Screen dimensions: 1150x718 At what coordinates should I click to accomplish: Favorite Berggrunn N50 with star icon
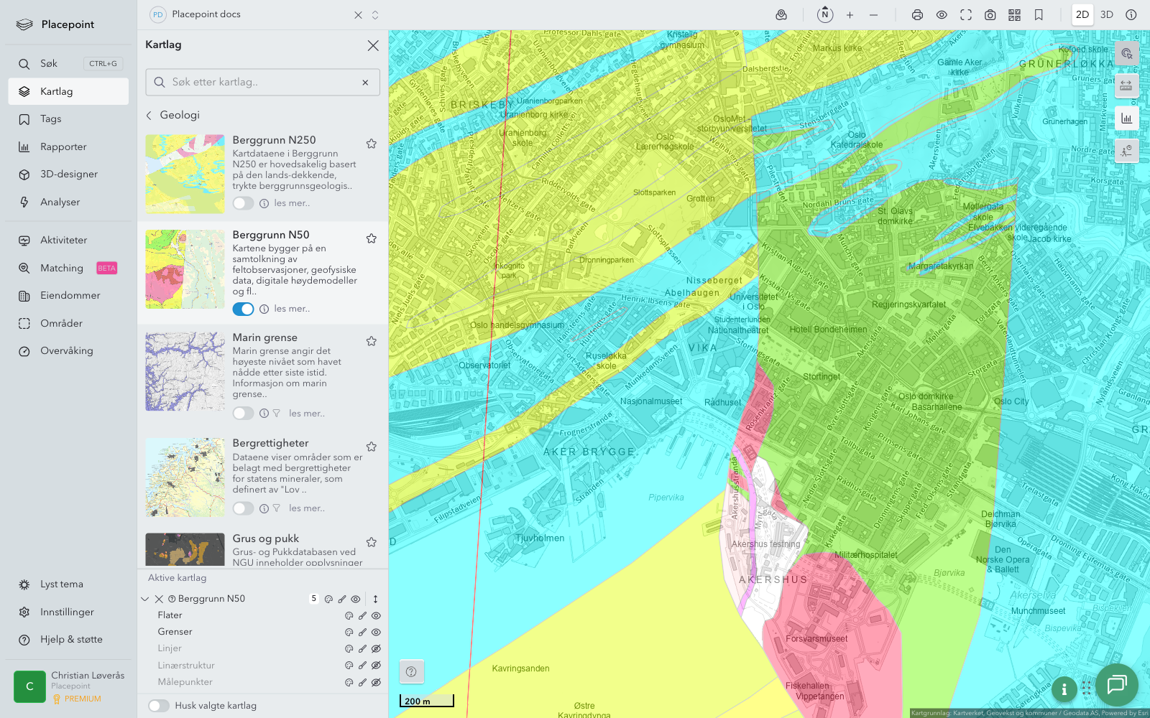[x=372, y=238]
